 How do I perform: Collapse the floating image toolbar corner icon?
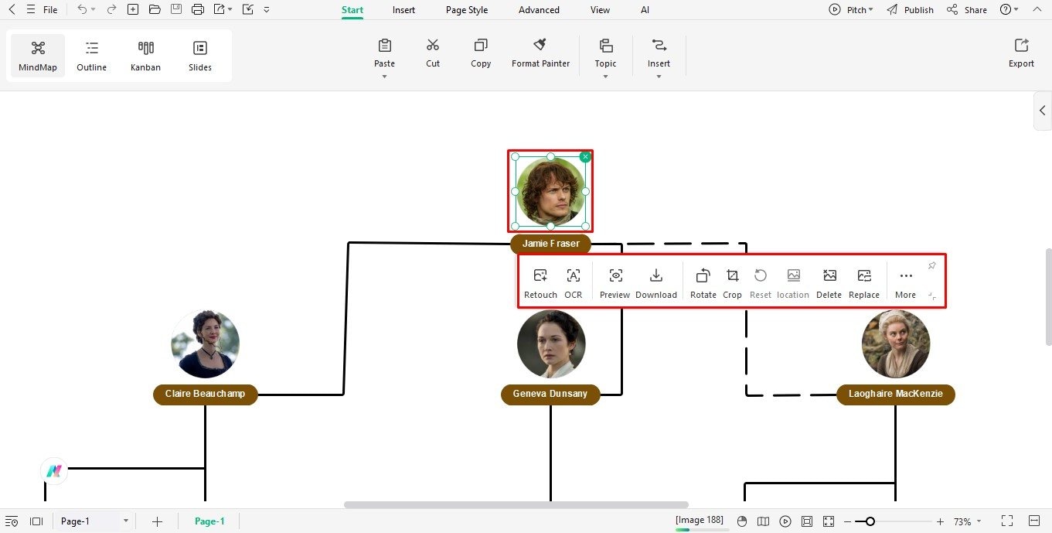click(932, 296)
